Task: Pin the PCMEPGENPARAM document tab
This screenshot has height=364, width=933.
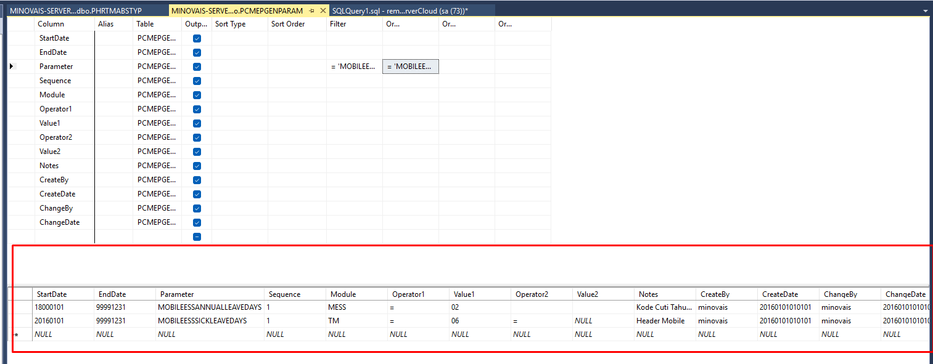Action: click(312, 11)
